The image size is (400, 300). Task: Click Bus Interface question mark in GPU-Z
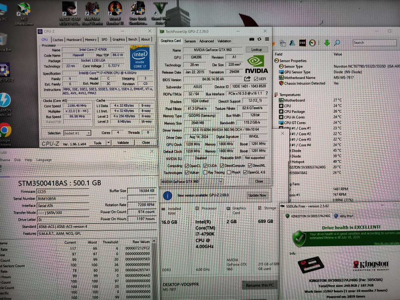click(267, 93)
